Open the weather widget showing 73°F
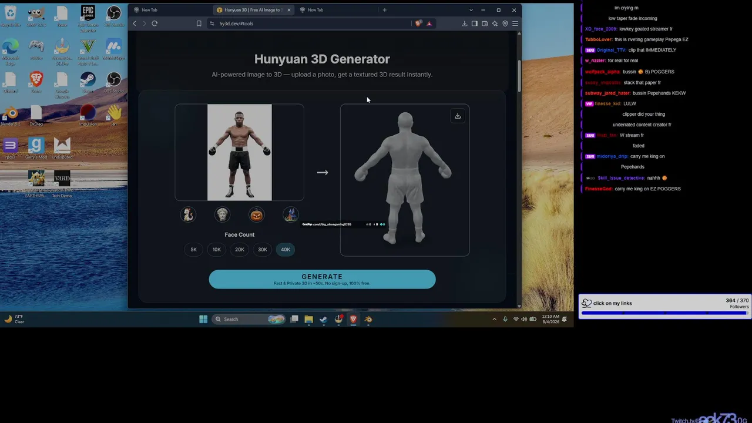 (14, 319)
